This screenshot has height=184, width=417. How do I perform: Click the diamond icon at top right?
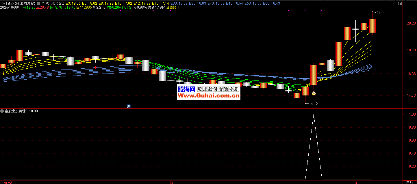click(x=395, y=4)
